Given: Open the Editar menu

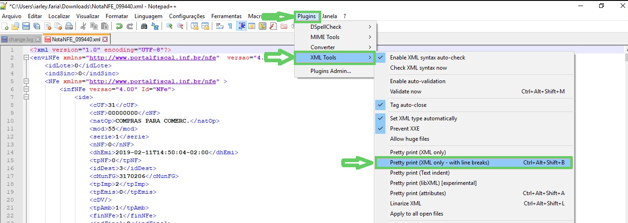Looking at the screenshot, I should pyautogui.click(x=35, y=16).
